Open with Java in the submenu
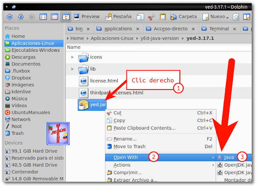The height and width of the screenshot is (187, 257). tap(234, 158)
